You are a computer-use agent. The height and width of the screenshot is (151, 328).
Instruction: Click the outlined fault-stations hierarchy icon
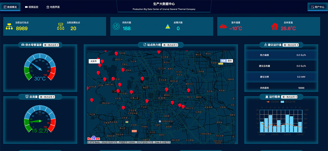tap(60, 26)
